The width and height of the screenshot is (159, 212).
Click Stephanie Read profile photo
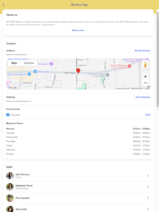coord(10,187)
